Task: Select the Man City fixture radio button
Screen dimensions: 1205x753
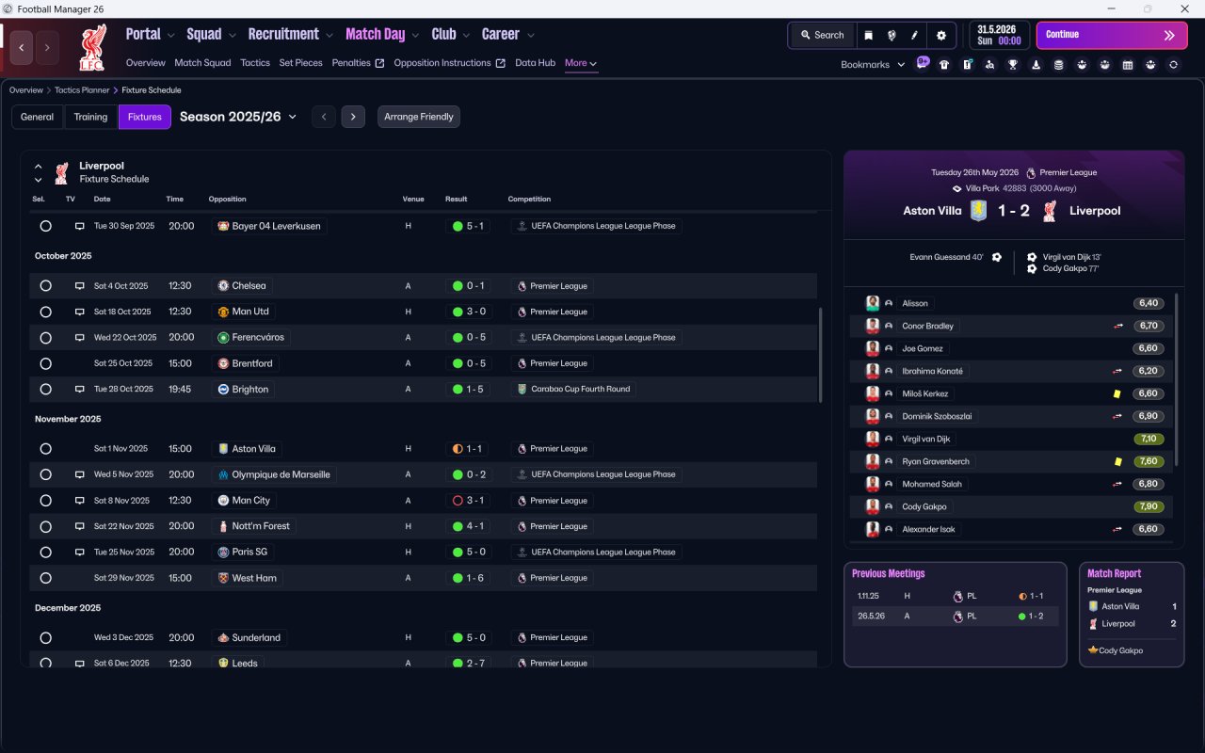Action: coord(45,501)
